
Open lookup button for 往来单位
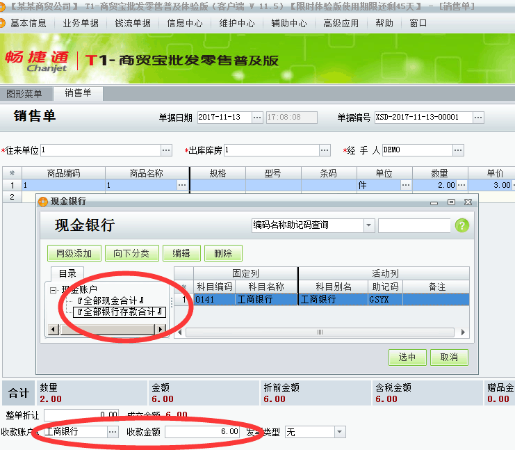(x=166, y=150)
